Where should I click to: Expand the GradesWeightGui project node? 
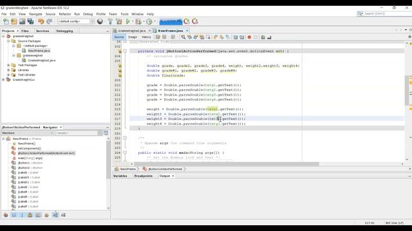[x=3, y=80]
